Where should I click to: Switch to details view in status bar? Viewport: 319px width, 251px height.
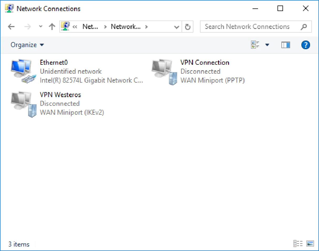coord(298,244)
